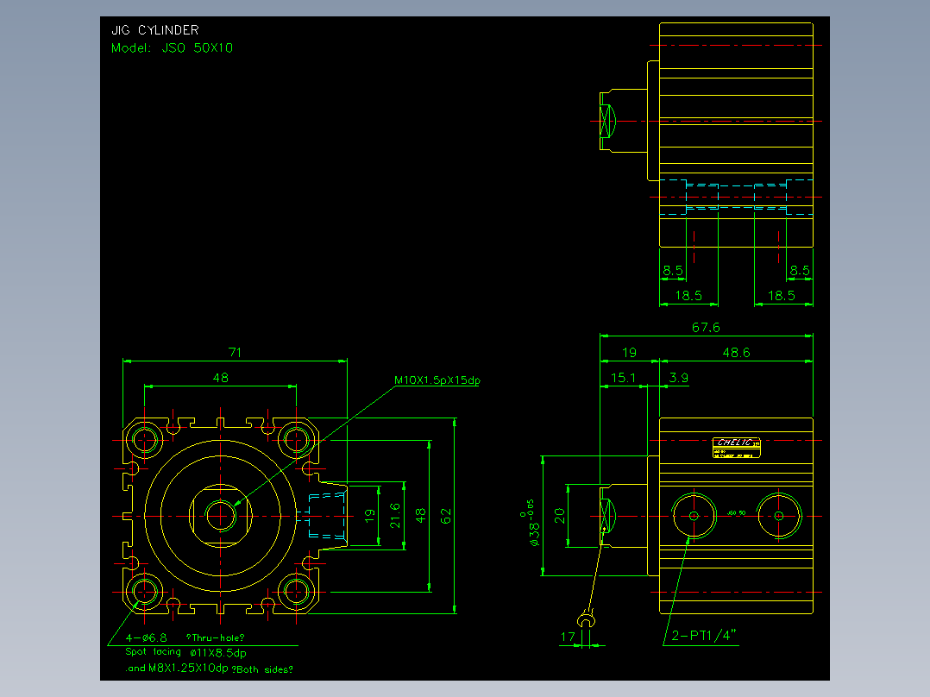Select the center piston rod hole
This screenshot has width=930, height=697.
(x=221, y=516)
